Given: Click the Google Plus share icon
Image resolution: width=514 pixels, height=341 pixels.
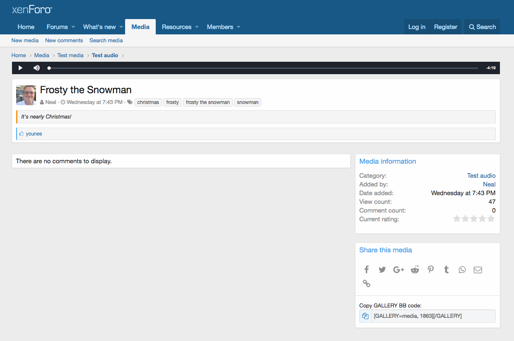Looking at the screenshot, I should click(x=398, y=270).
